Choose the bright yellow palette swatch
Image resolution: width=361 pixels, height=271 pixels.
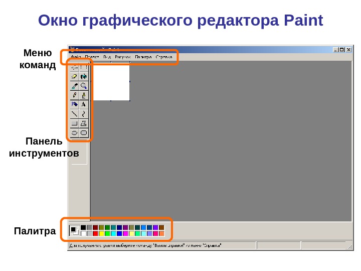[x=101, y=234]
